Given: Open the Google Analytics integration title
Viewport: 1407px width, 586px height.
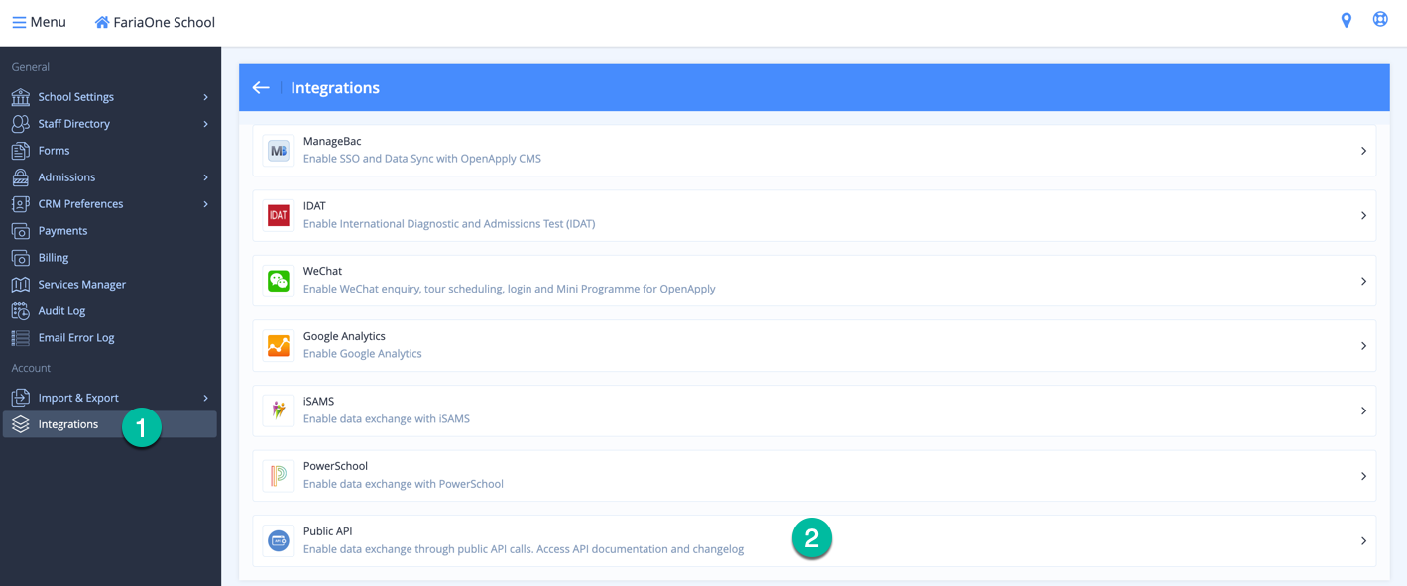Looking at the screenshot, I should (x=344, y=336).
